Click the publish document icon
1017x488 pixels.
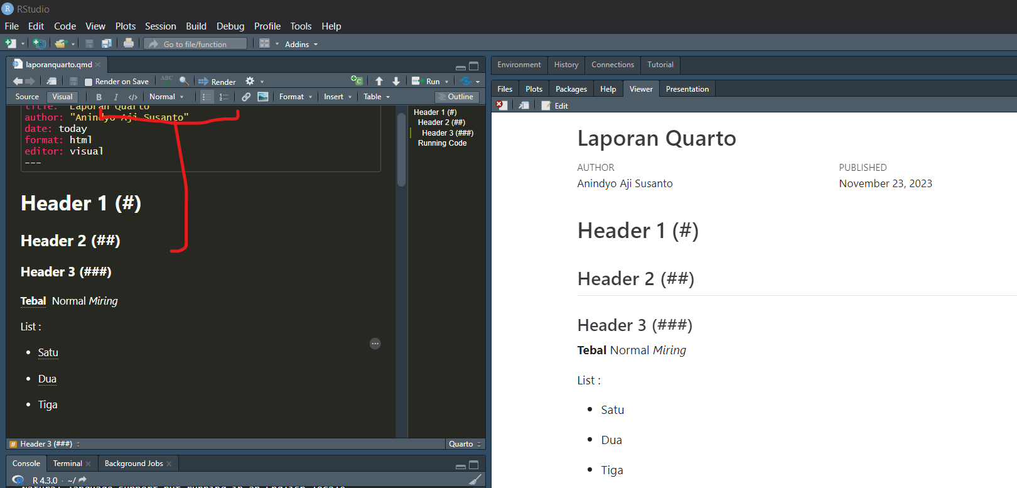[x=466, y=81]
